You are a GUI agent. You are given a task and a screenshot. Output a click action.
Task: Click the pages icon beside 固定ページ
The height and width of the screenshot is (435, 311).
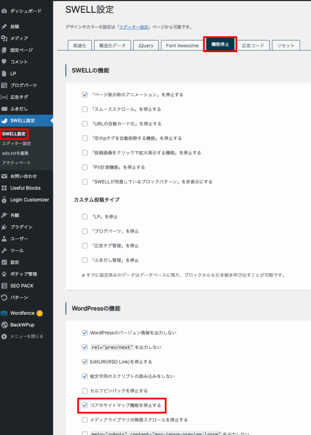[x=4, y=50]
